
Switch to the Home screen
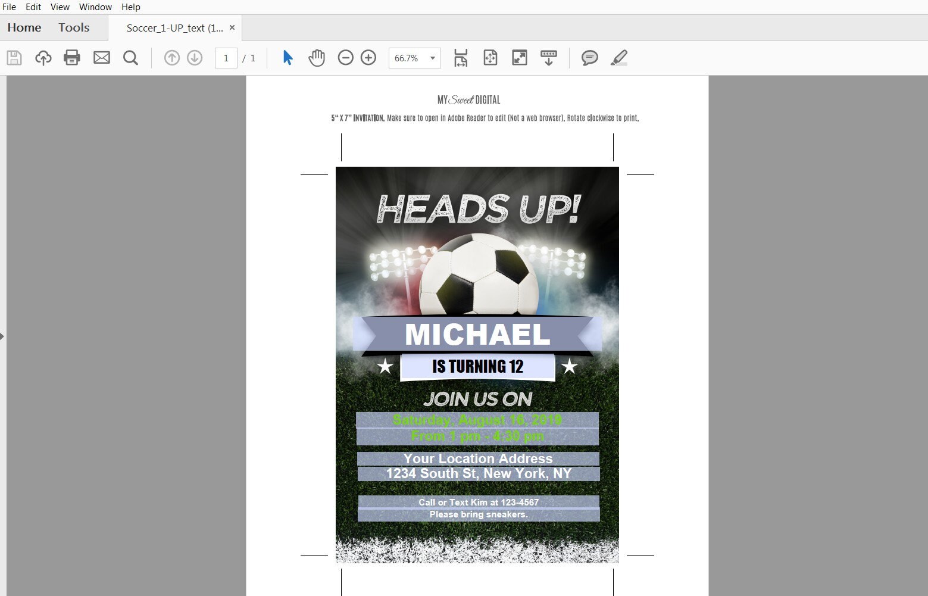(24, 27)
